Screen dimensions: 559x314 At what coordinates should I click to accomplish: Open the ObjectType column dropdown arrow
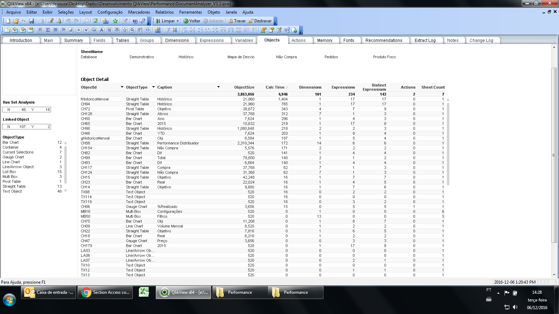click(153, 87)
